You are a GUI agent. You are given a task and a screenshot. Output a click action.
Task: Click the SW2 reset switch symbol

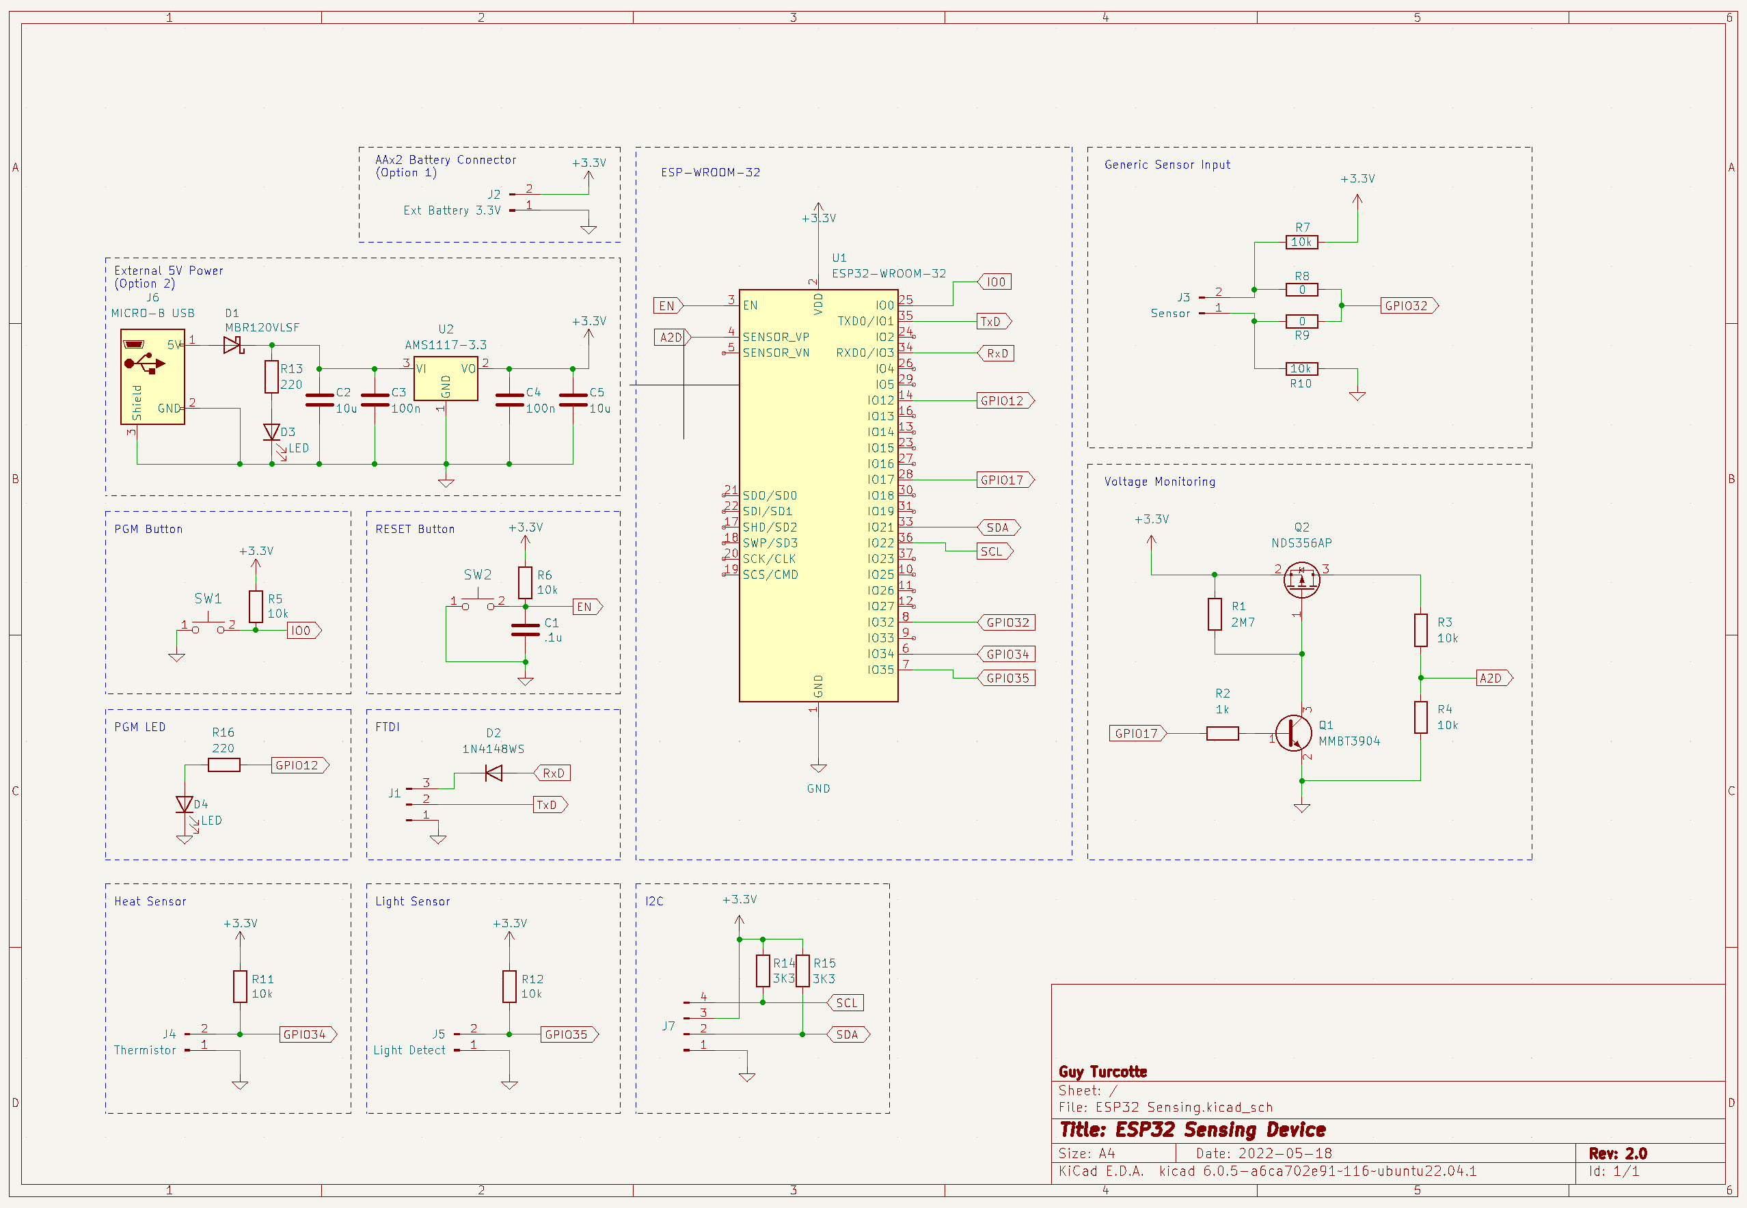pyautogui.click(x=478, y=603)
